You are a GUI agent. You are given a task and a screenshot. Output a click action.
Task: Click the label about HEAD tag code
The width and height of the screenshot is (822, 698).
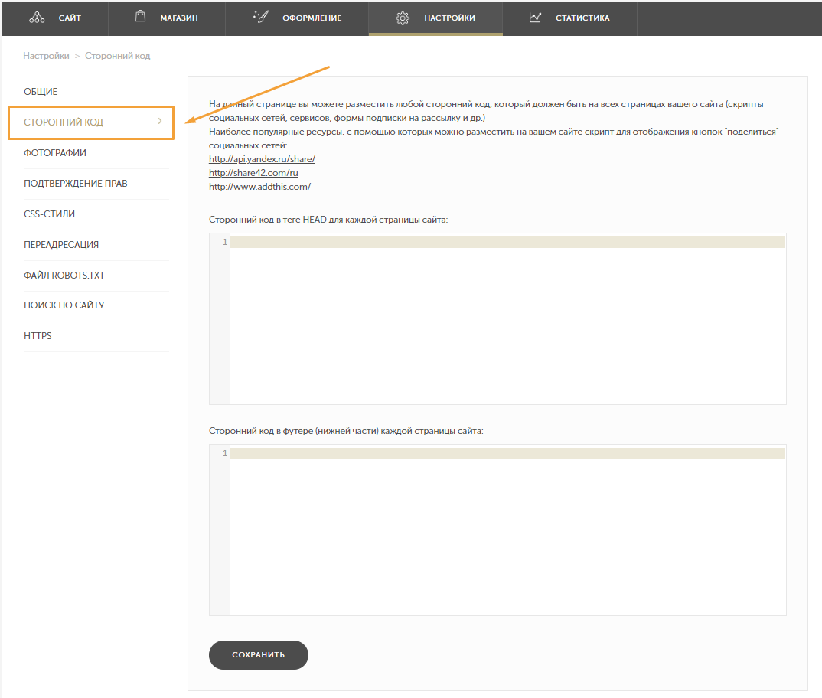(x=328, y=220)
